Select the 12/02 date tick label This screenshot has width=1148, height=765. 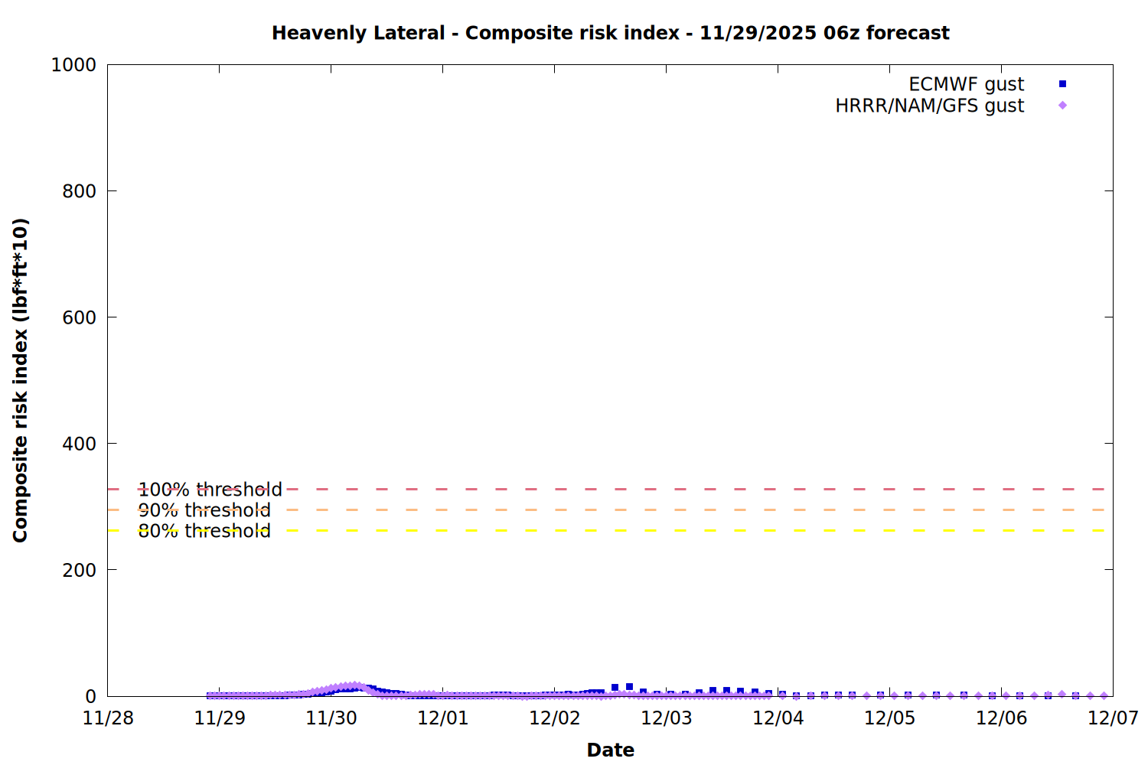click(555, 718)
